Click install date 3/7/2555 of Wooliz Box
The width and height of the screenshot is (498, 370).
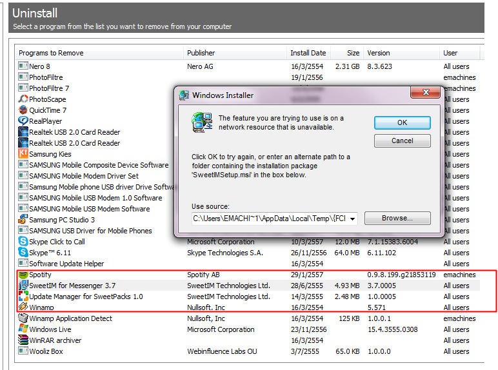pos(305,351)
